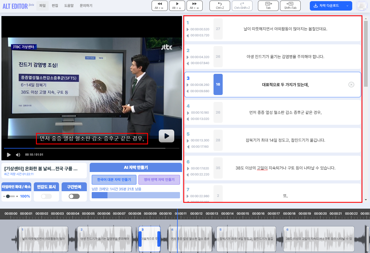Click start time arrow of subtitle 2 at 00:00:04.320
Screen dimensions: 370x253
(x=188, y=57)
